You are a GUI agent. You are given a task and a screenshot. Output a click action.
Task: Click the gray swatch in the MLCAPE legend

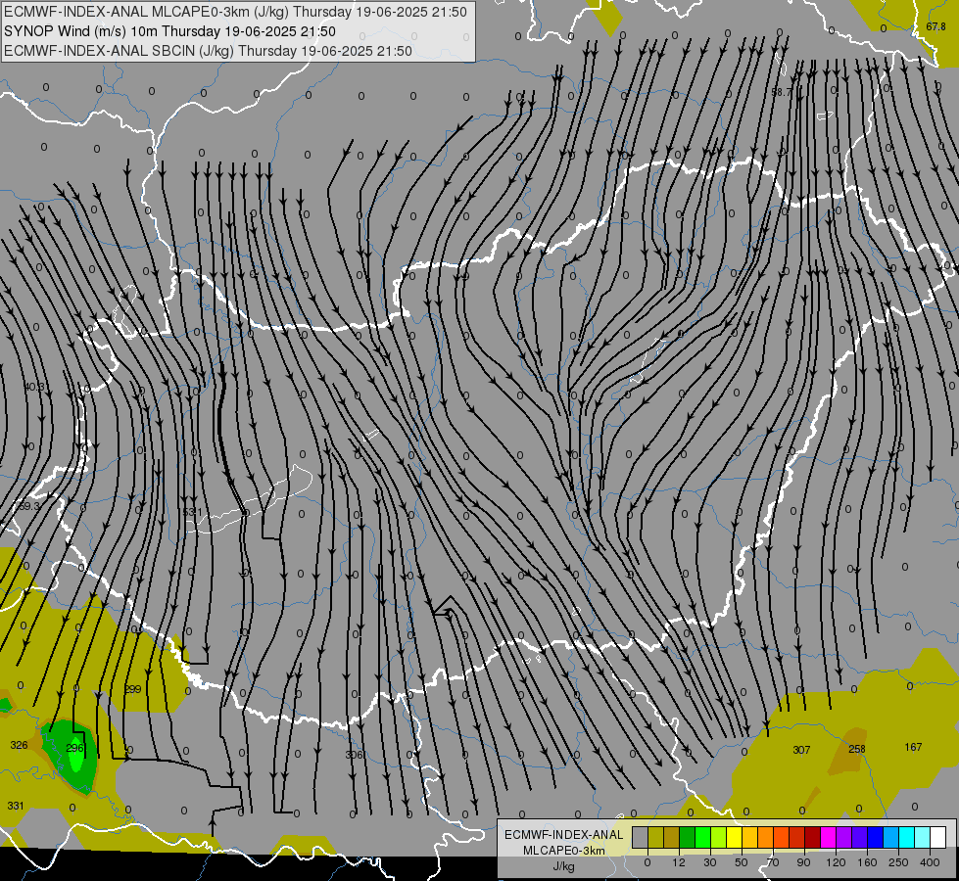(x=641, y=837)
